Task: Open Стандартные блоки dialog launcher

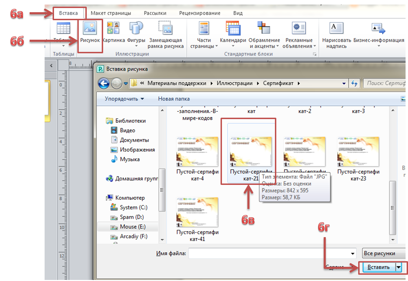Action: tap(315, 54)
